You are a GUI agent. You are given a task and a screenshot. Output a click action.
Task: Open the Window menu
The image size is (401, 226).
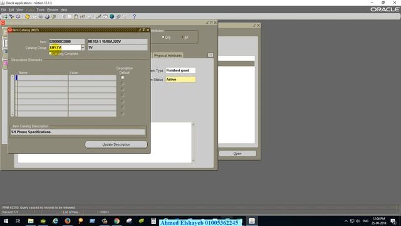point(53,10)
